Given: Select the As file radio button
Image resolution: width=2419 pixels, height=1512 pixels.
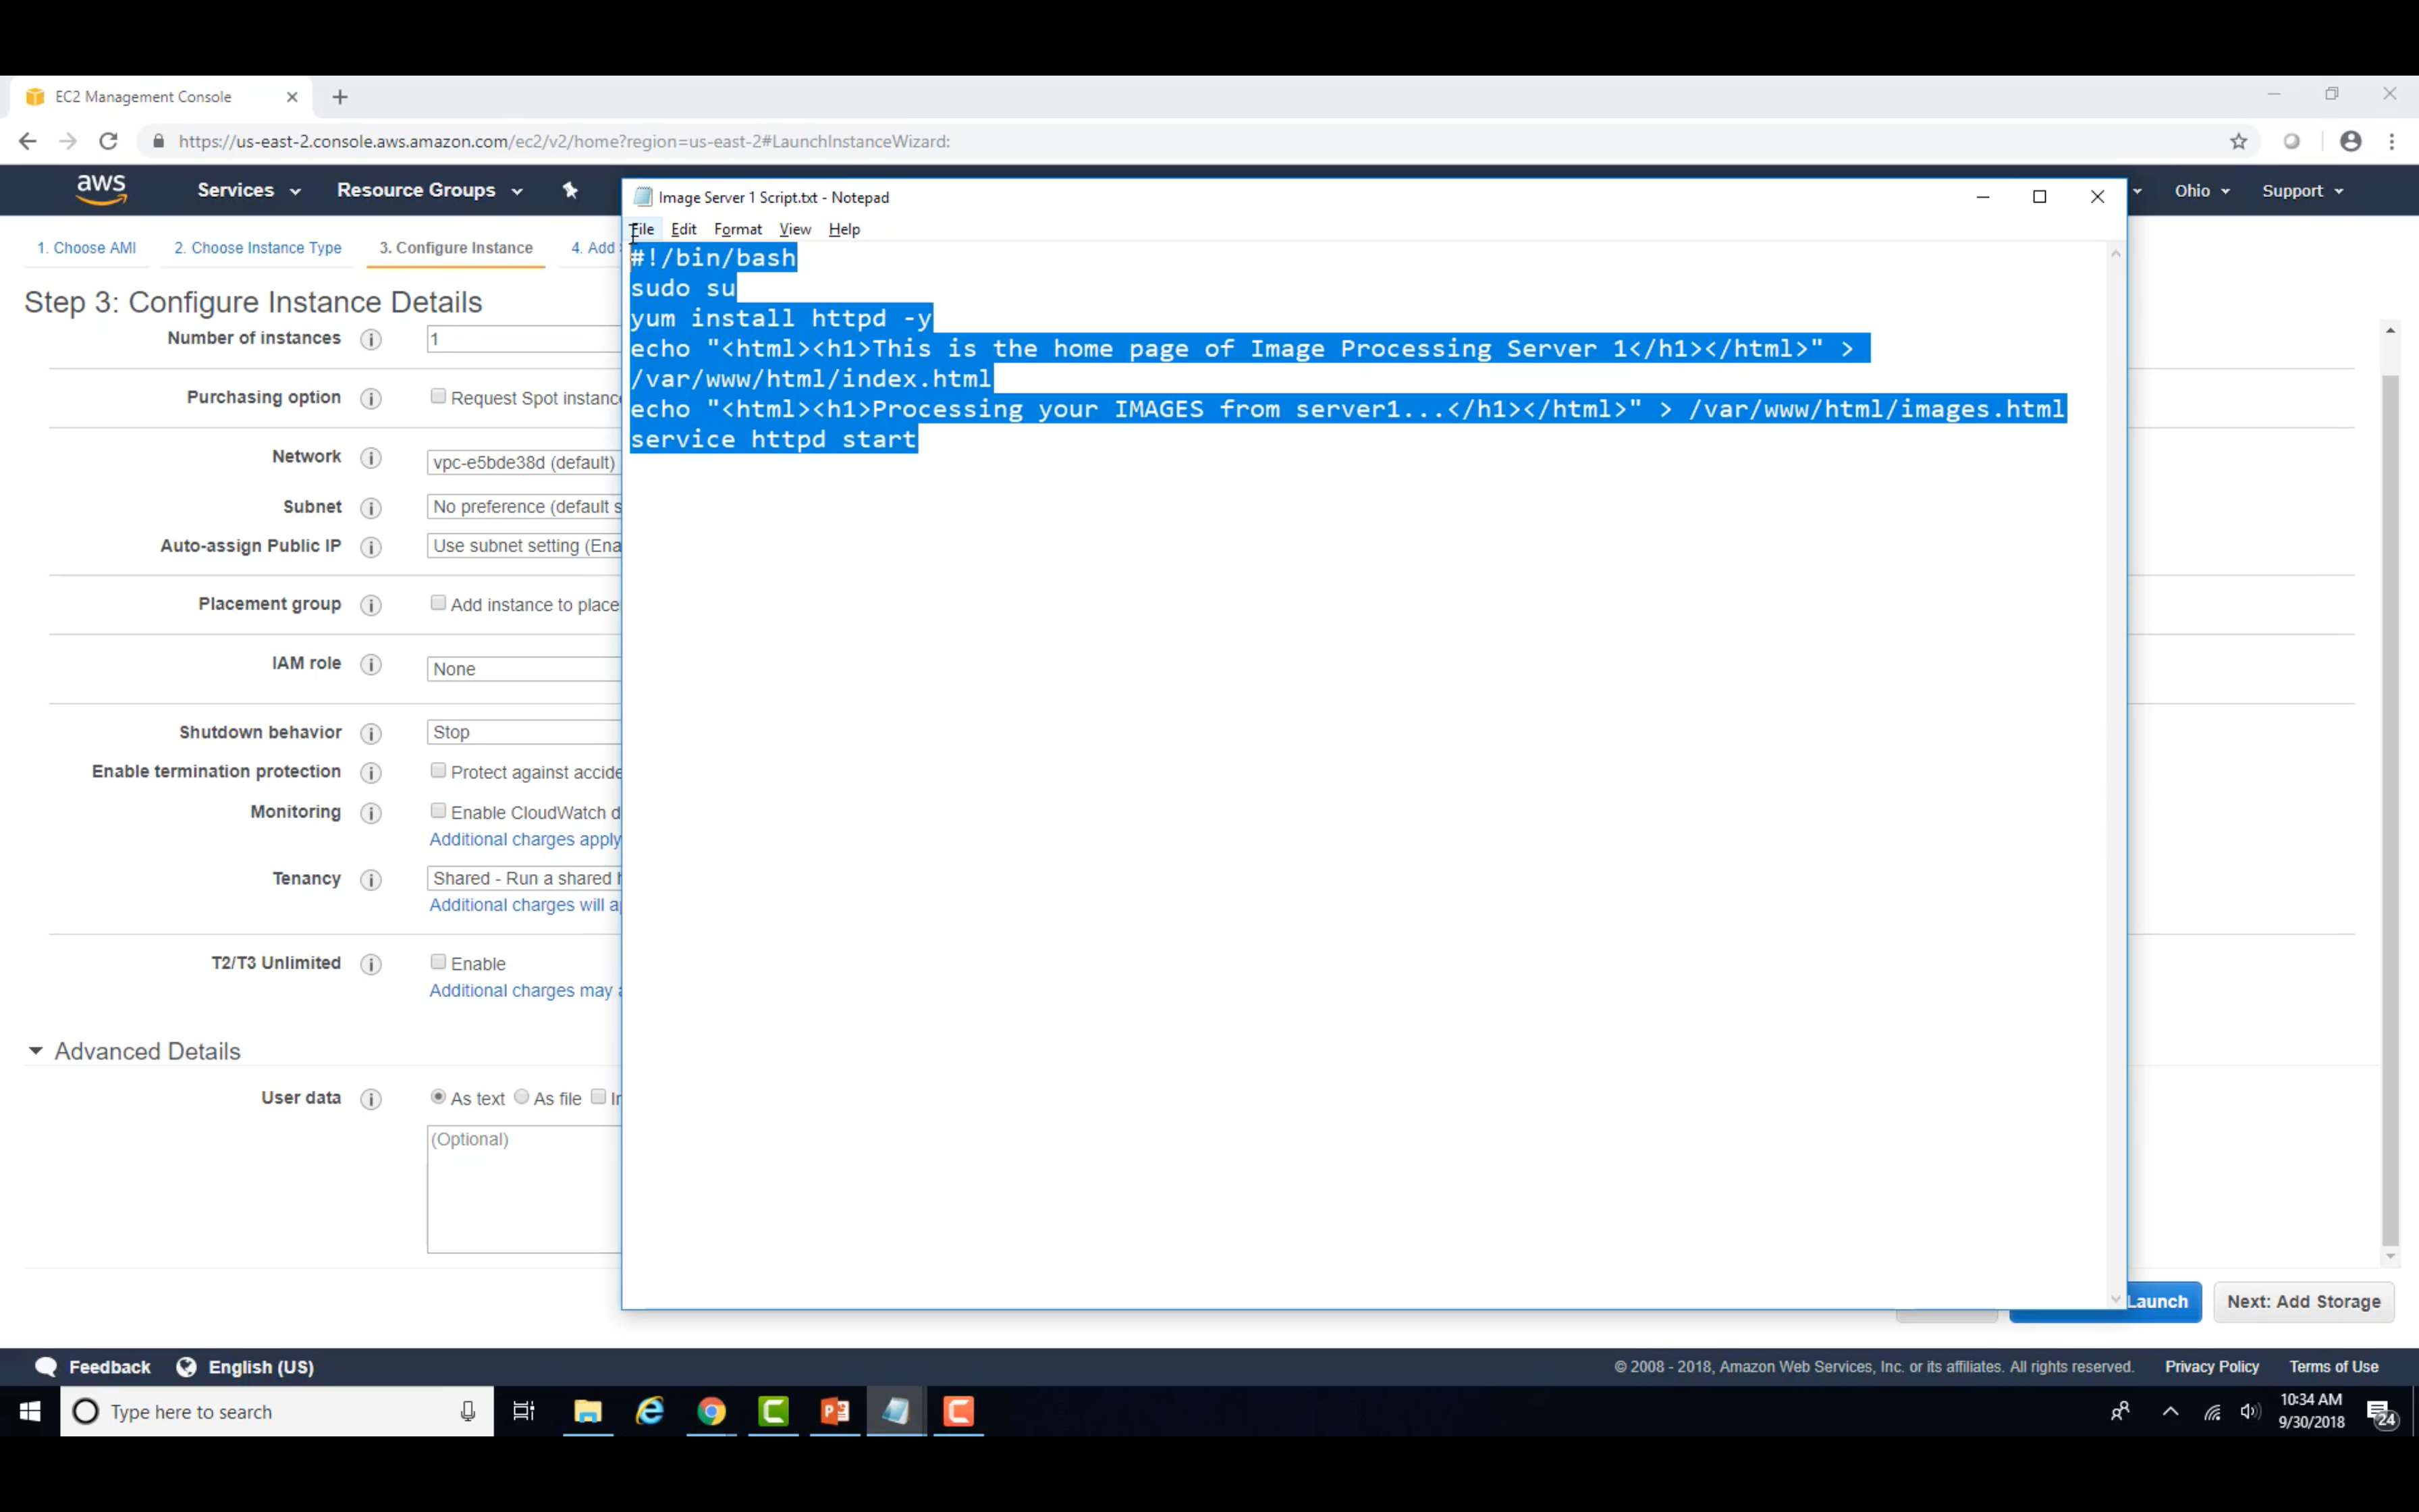Looking at the screenshot, I should tap(522, 1097).
